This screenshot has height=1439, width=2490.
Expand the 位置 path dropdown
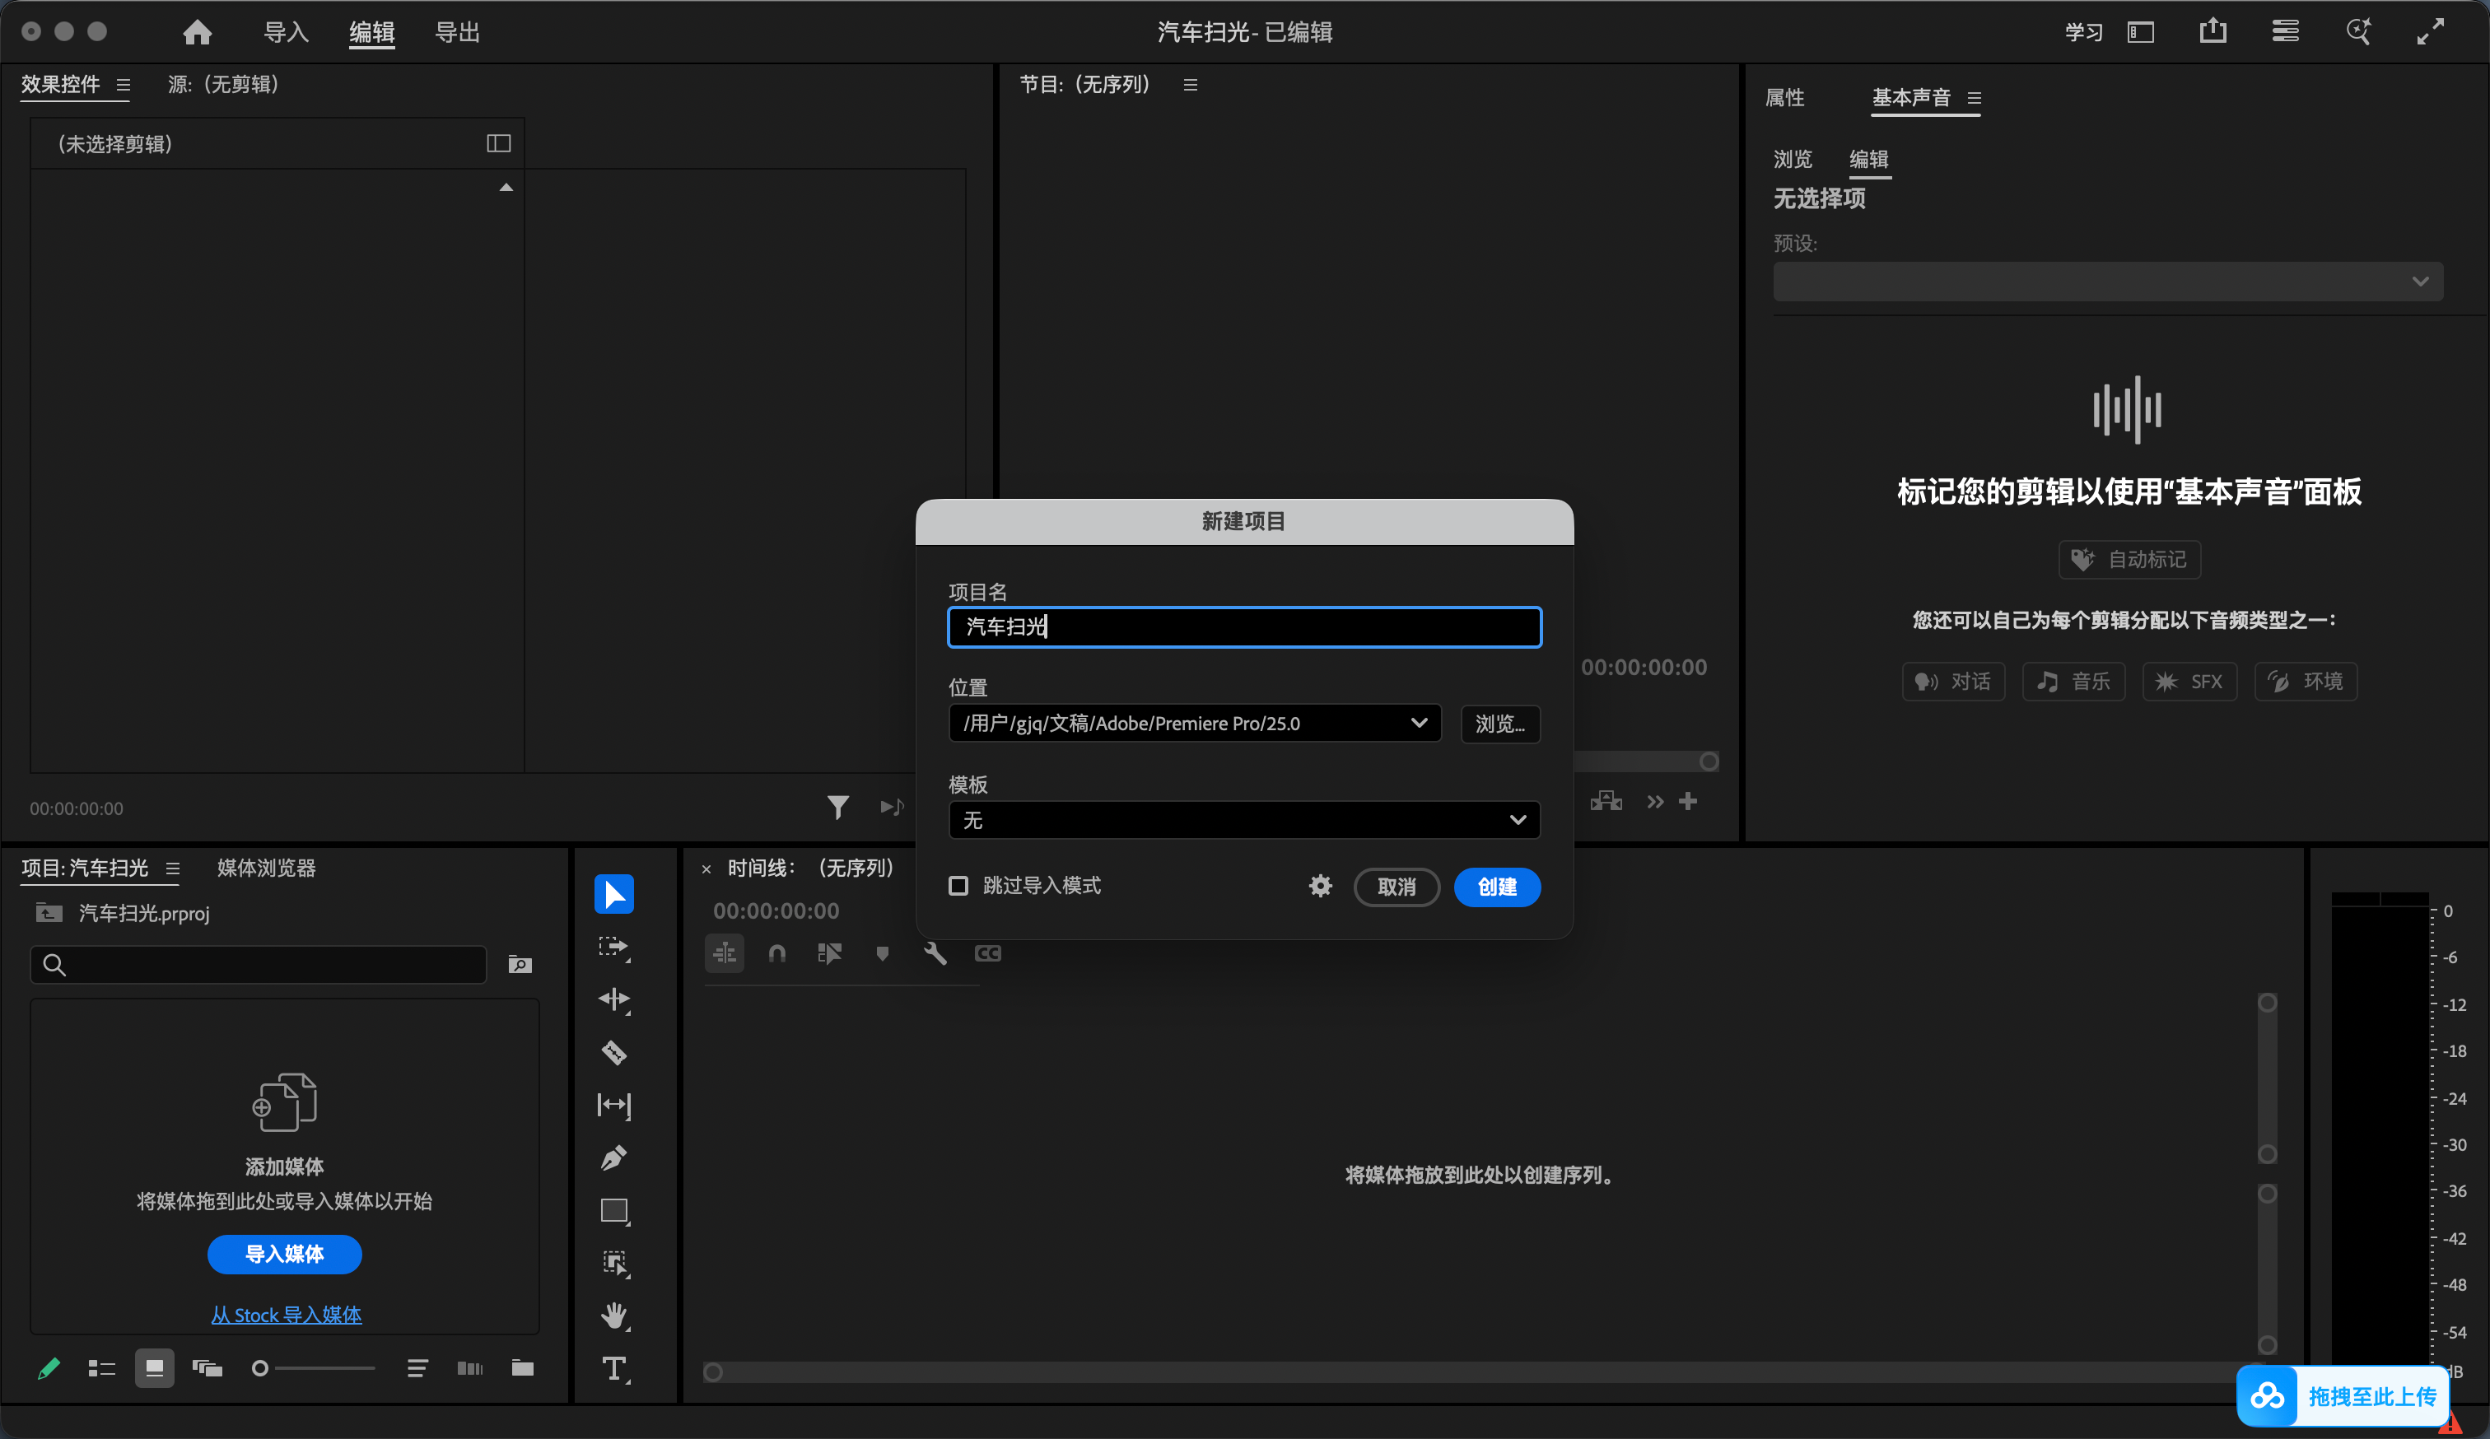pos(1195,723)
